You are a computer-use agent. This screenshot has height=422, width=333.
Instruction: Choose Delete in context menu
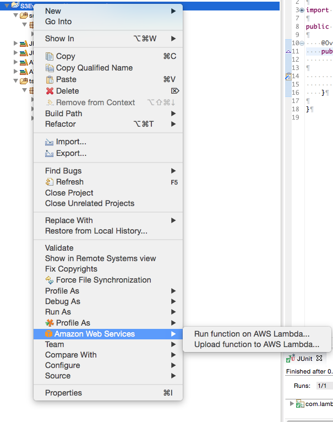108,91
